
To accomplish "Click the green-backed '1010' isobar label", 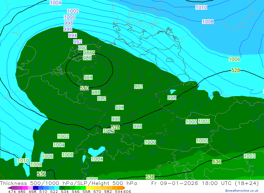I will (23, 161).
